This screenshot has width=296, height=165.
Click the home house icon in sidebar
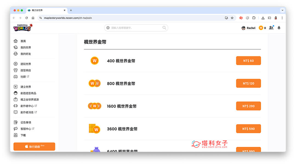pos(16,41)
